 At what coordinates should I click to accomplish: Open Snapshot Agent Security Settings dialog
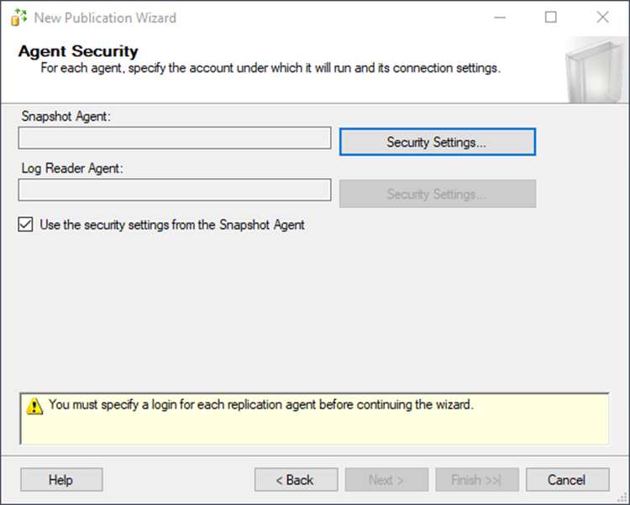pos(437,142)
